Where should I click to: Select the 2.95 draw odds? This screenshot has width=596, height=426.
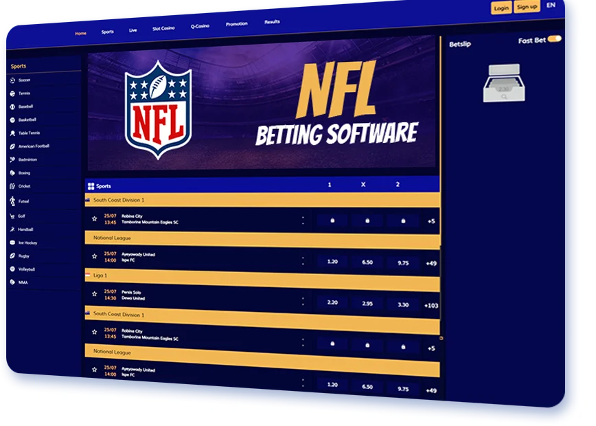pyautogui.click(x=367, y=304)
